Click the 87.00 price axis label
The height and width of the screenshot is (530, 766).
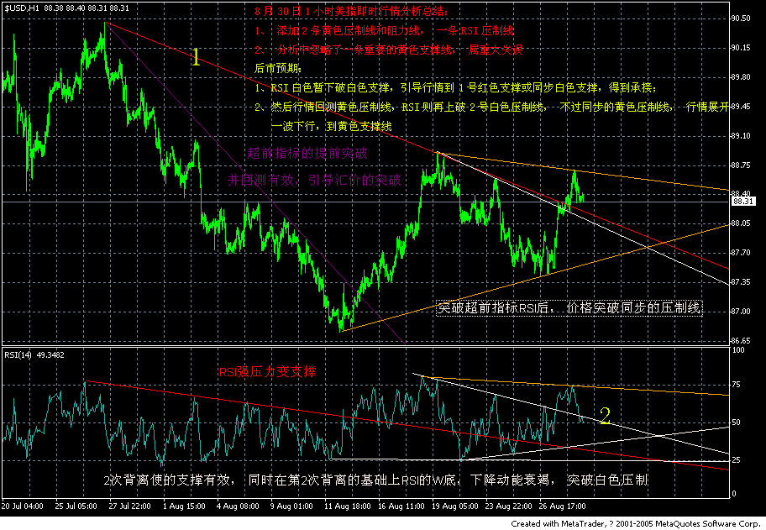(x=740, y=311)
